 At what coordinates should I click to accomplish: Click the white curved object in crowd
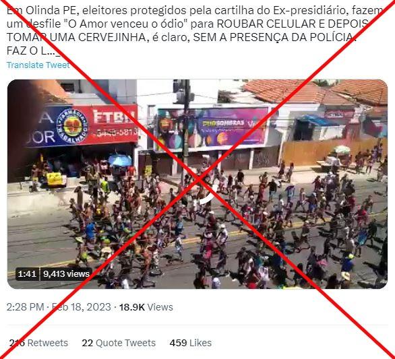click(x=208, y=194)
